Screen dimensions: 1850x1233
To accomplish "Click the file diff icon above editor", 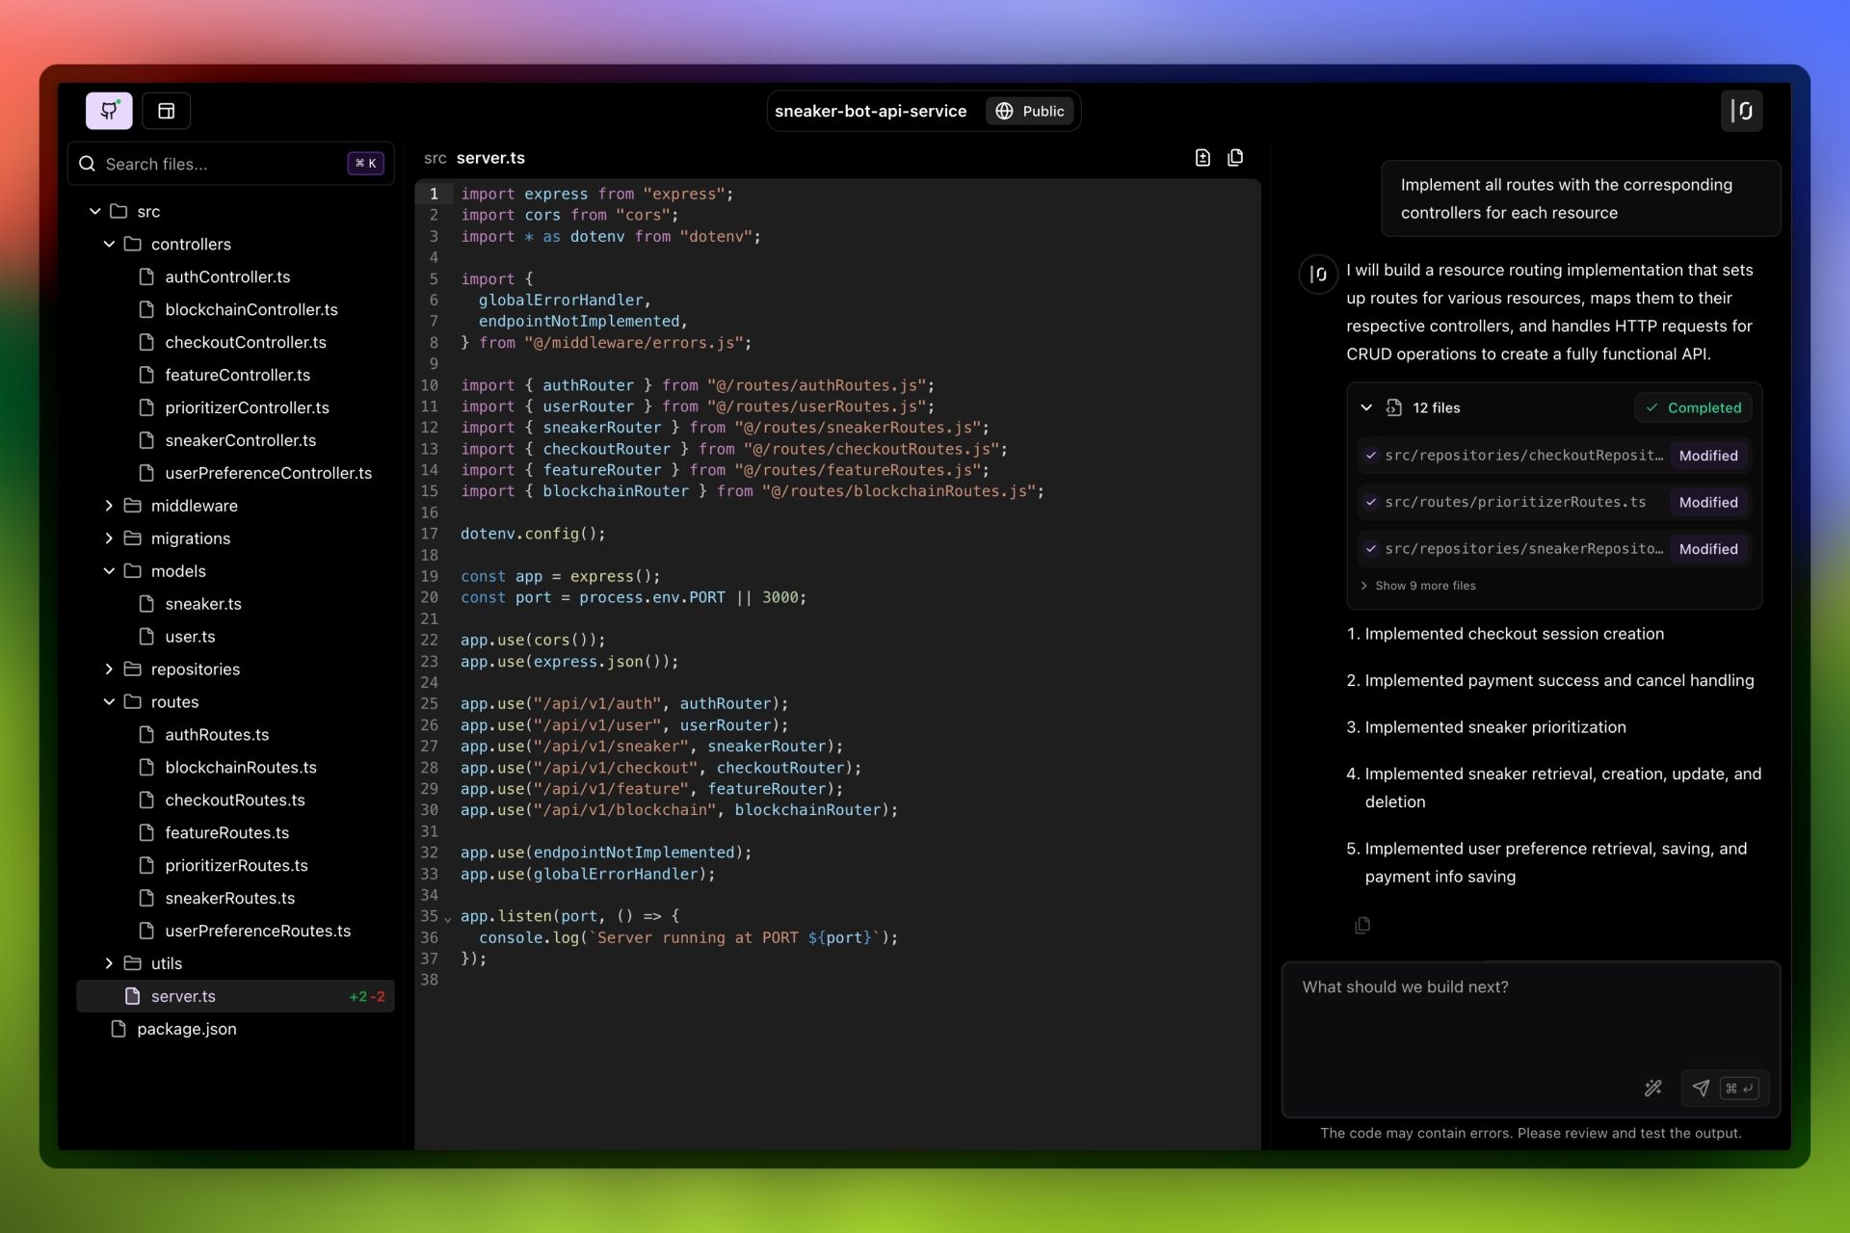I will coord(1202,158).
